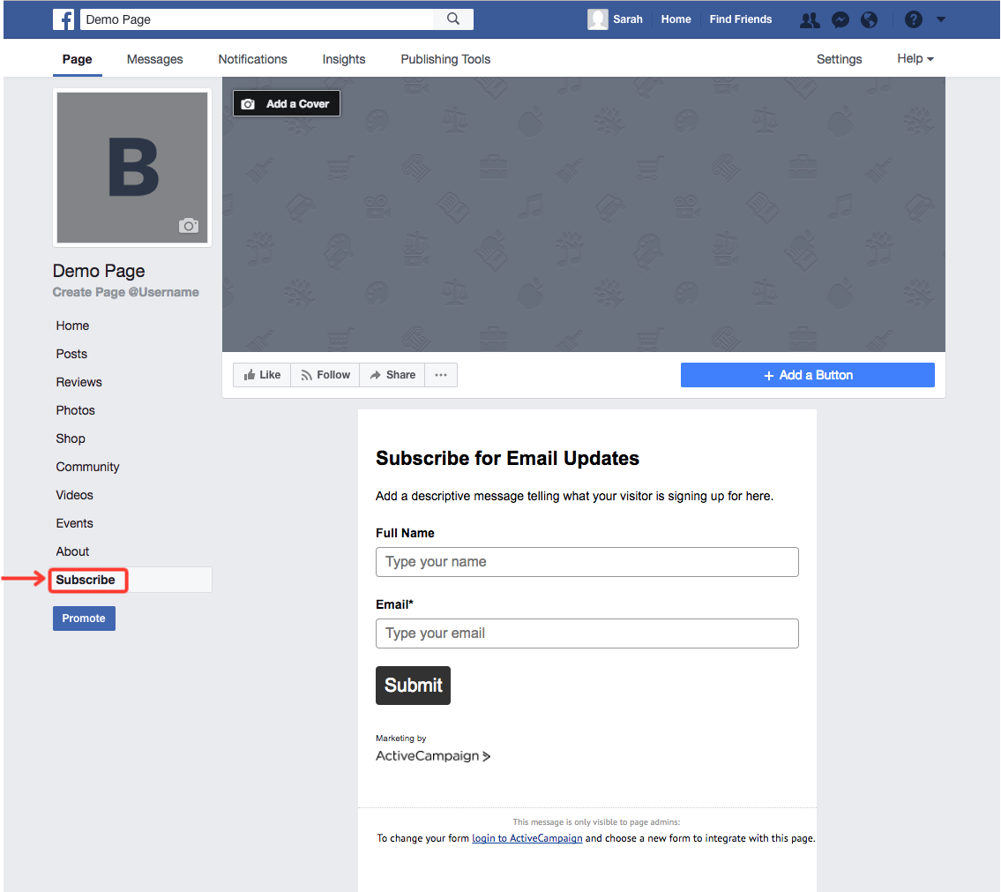Click the Facebook logo icon

click(x=63, y=19)
